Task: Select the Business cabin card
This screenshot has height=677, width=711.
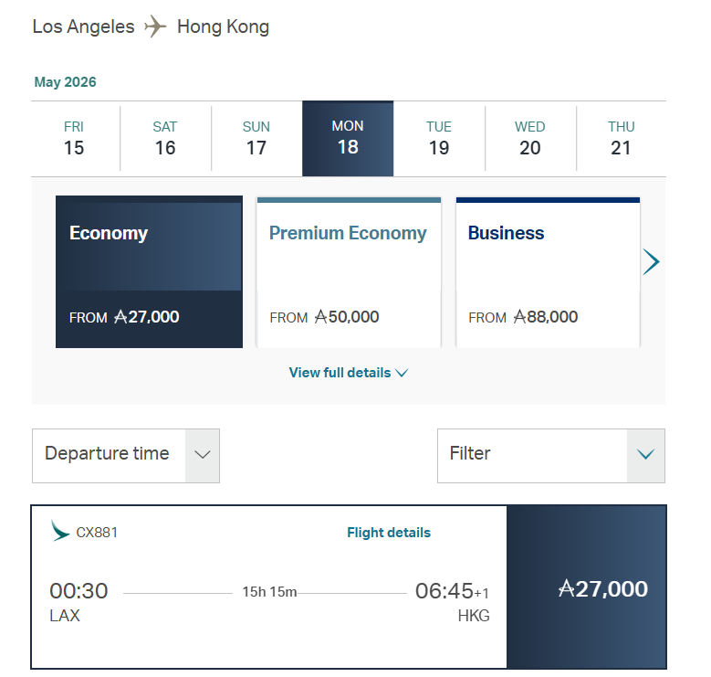Action: pyautogui.click(x=548, y=271)
